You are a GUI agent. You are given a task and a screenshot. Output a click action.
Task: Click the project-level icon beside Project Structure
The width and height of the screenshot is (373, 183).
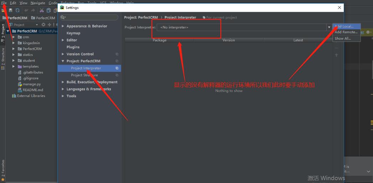(117, 75)
